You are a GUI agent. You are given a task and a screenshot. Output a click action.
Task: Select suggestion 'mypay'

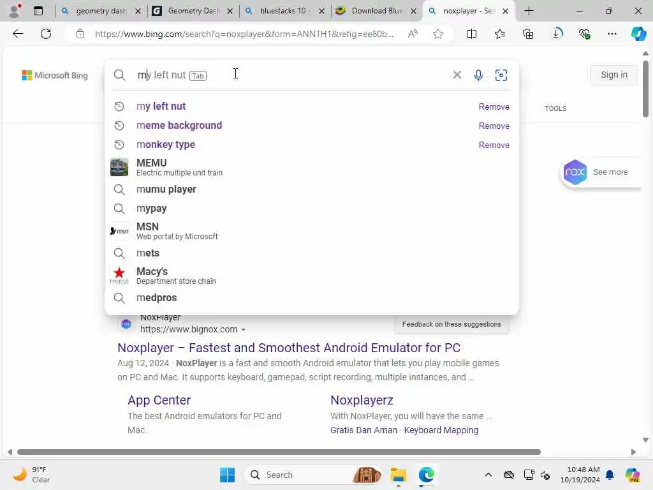(x=152, y=209)
